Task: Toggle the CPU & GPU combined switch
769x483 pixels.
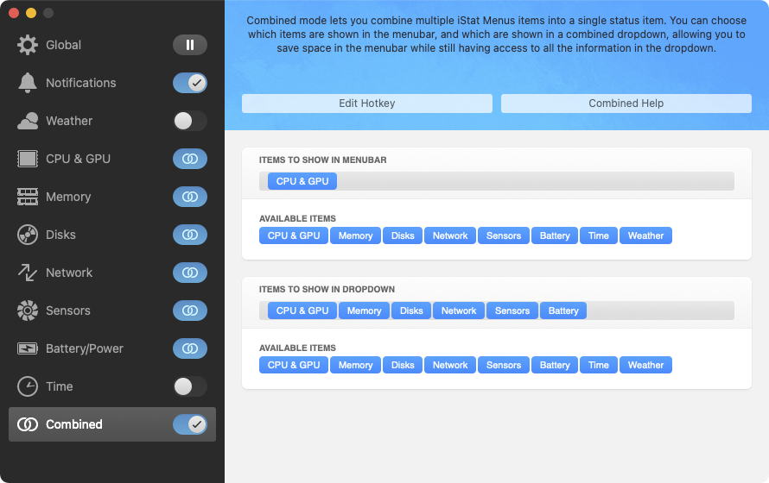Action: pos(190,159)
